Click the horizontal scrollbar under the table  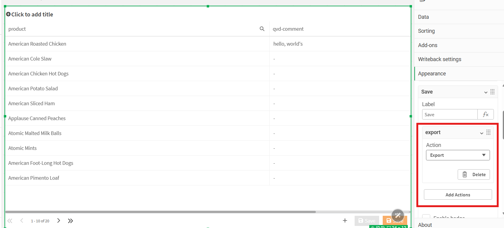(x=160, y=212)
